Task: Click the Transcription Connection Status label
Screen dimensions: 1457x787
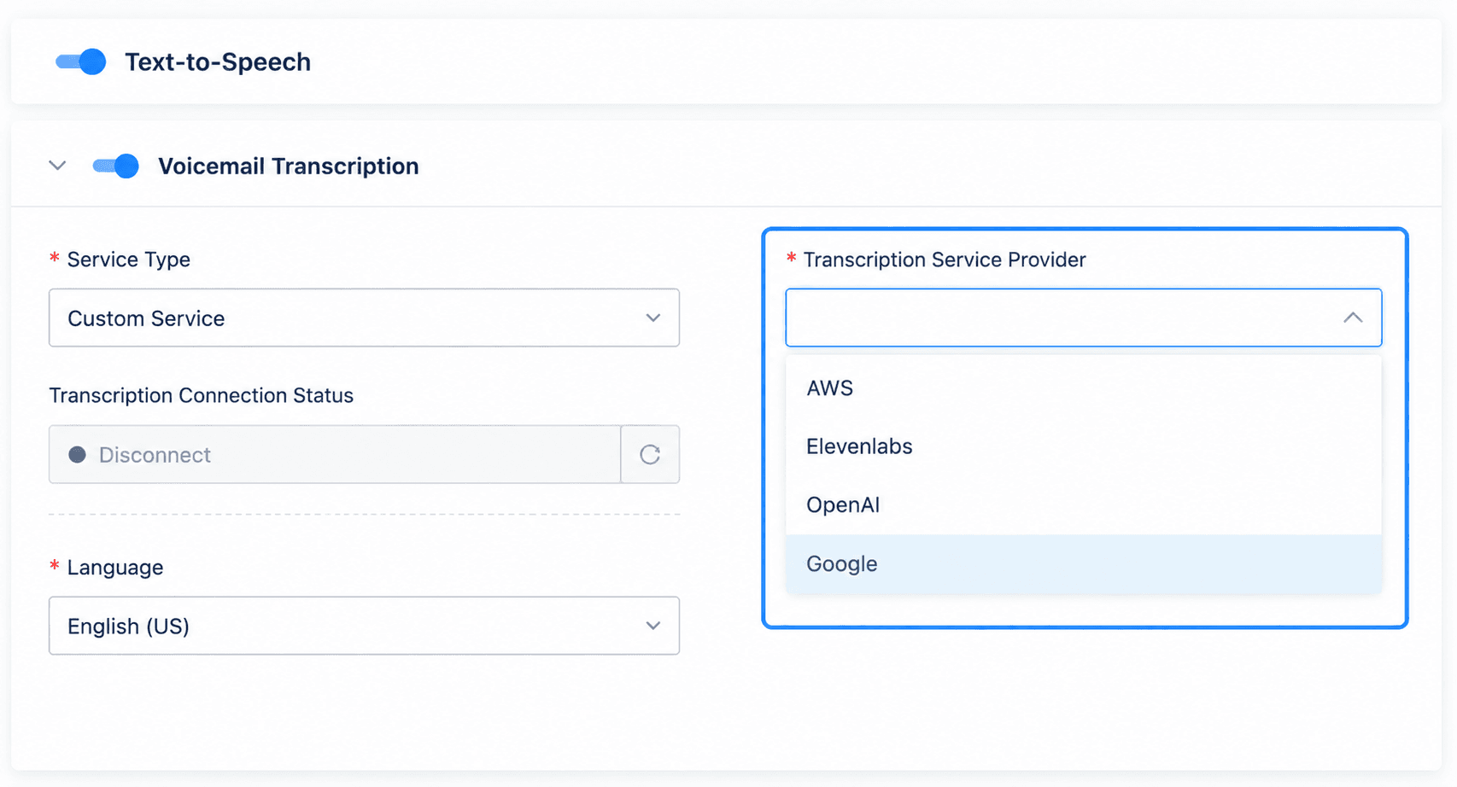Action: pyautogui.click(x=201, y=395)
